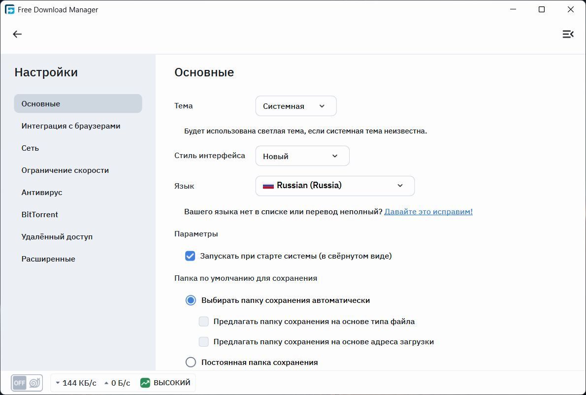Enable suggest folder based on file type
This screenshot has width=586, height=395.
point(204,322)
